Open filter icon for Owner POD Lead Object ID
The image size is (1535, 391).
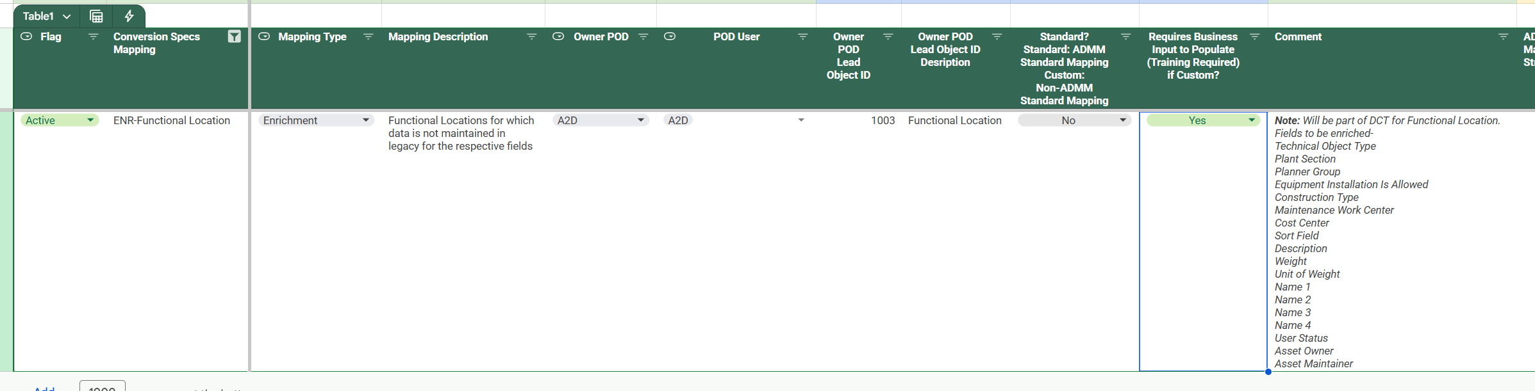[888, 37]
